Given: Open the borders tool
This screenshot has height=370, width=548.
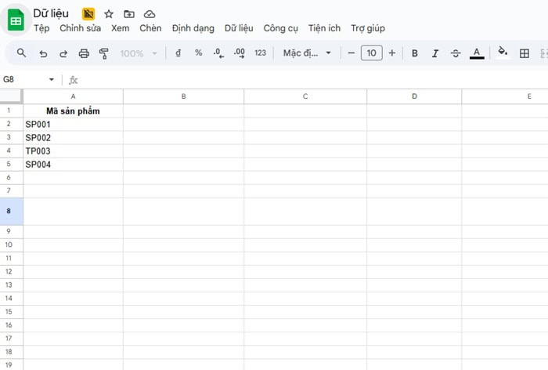Looking at the screenshot, I should [525, 53].
